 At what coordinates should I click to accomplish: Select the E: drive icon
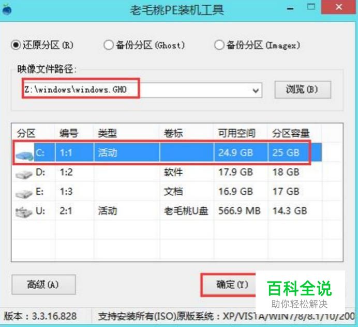[x=24, y=194]
